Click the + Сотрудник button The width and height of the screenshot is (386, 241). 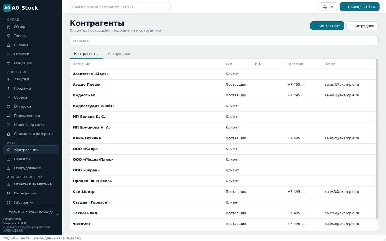point(362,26)
